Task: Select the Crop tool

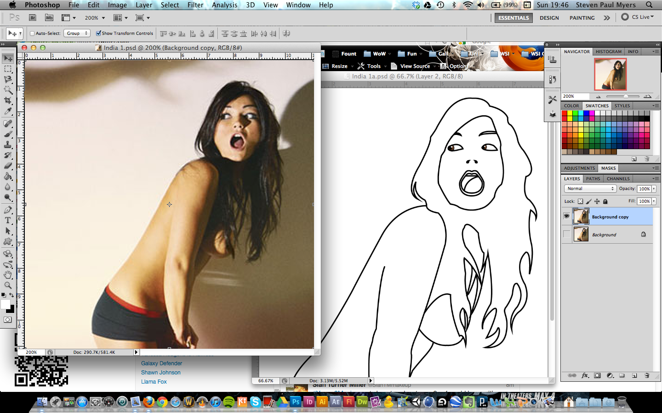Action: click(x=8, y=100)
